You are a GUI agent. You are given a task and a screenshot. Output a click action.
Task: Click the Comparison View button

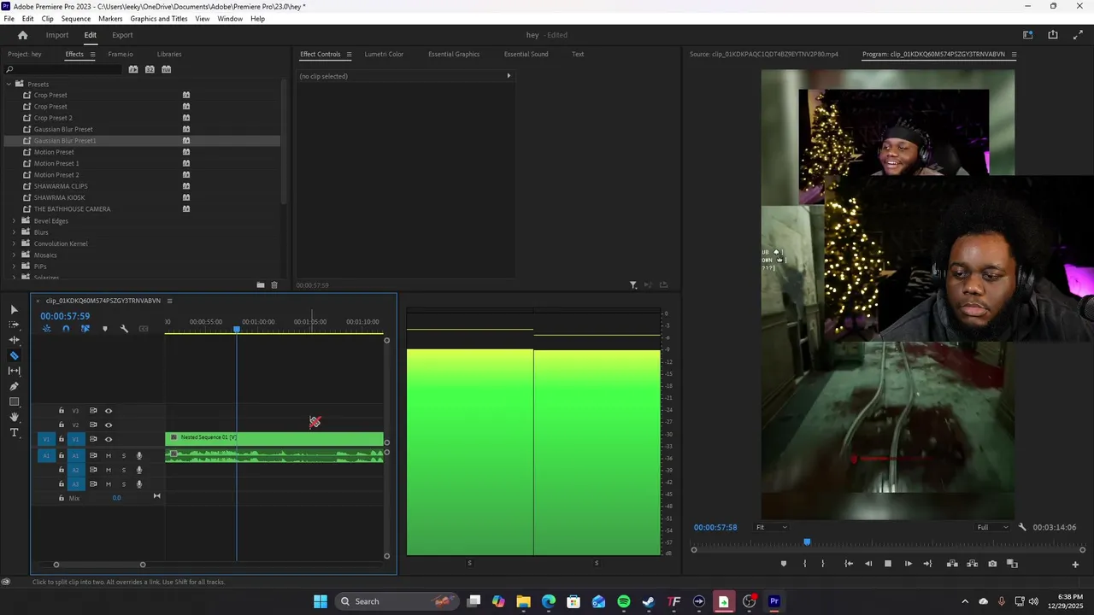click(x=1012, y=564)
